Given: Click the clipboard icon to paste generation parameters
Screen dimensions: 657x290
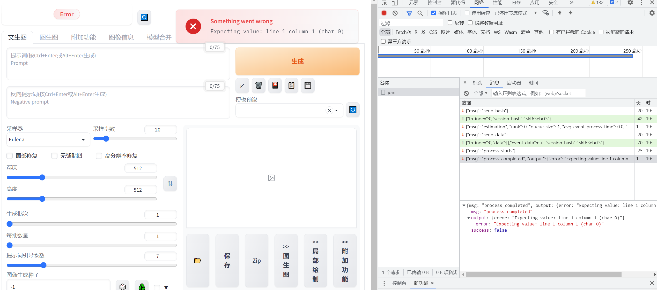Looking at the screenshot, I should pyautogui.click(x=291, y=85).
